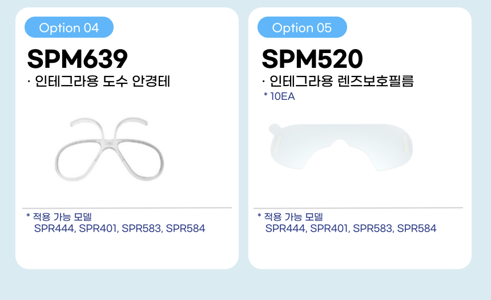Viewport: 491px width, 300px height.
Task: Select SPR583 in the SPM520 card
Action: [x=372, y=229]
